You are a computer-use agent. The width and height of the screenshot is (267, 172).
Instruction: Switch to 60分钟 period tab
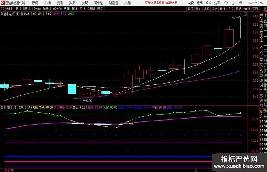pos(58,9)
